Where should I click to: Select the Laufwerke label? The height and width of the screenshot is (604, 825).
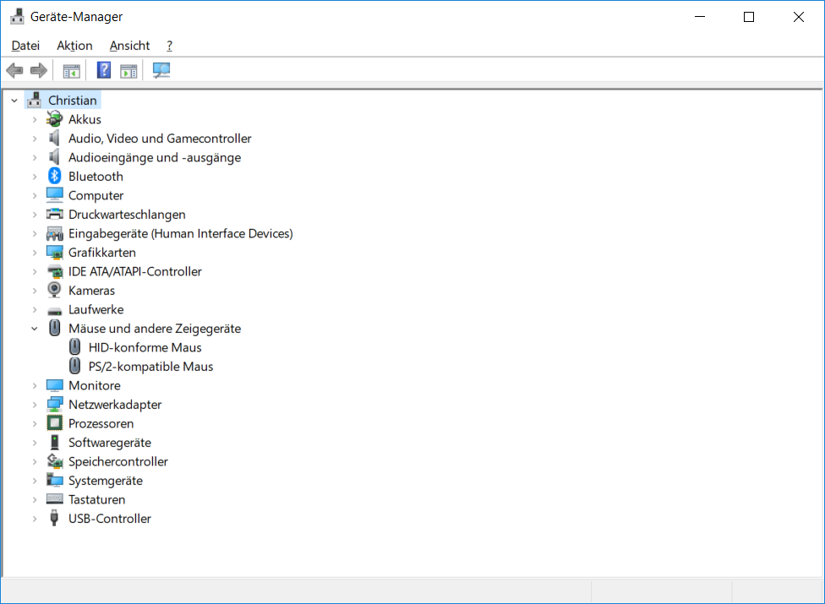[x=96, y=309]
